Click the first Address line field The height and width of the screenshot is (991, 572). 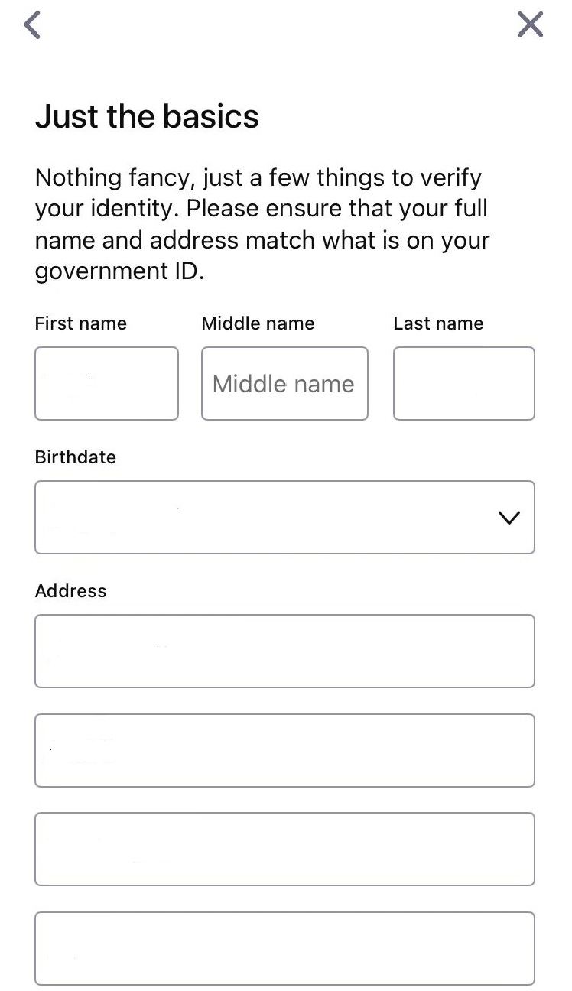click(x=284, y=651)
